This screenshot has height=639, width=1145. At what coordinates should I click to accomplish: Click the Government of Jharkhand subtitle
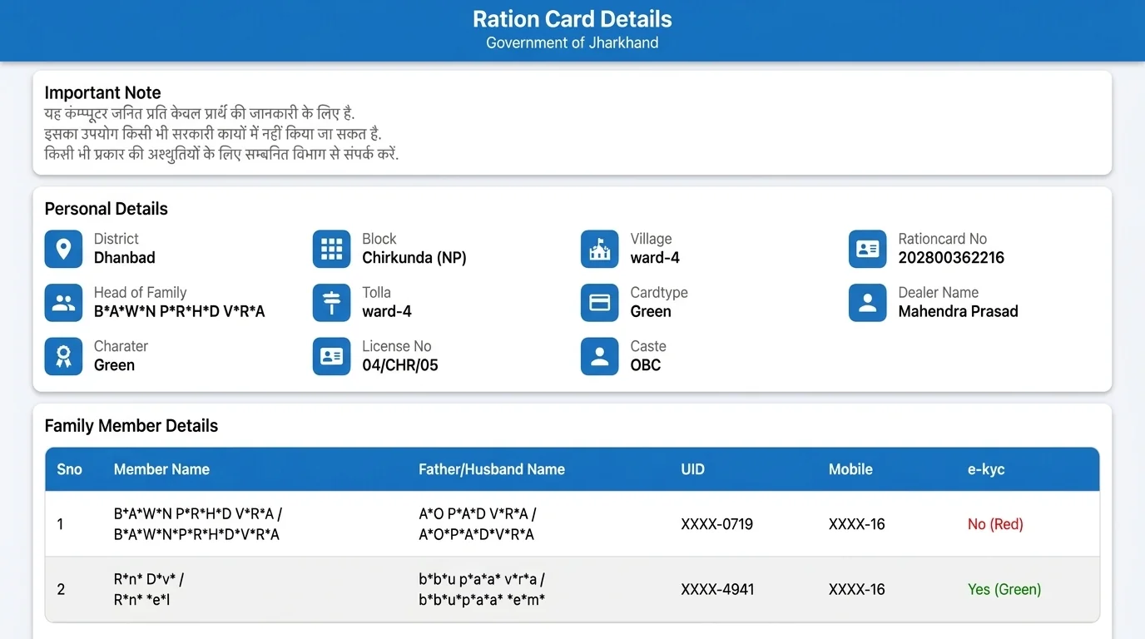pyautogui.click(x=572, y=43)
